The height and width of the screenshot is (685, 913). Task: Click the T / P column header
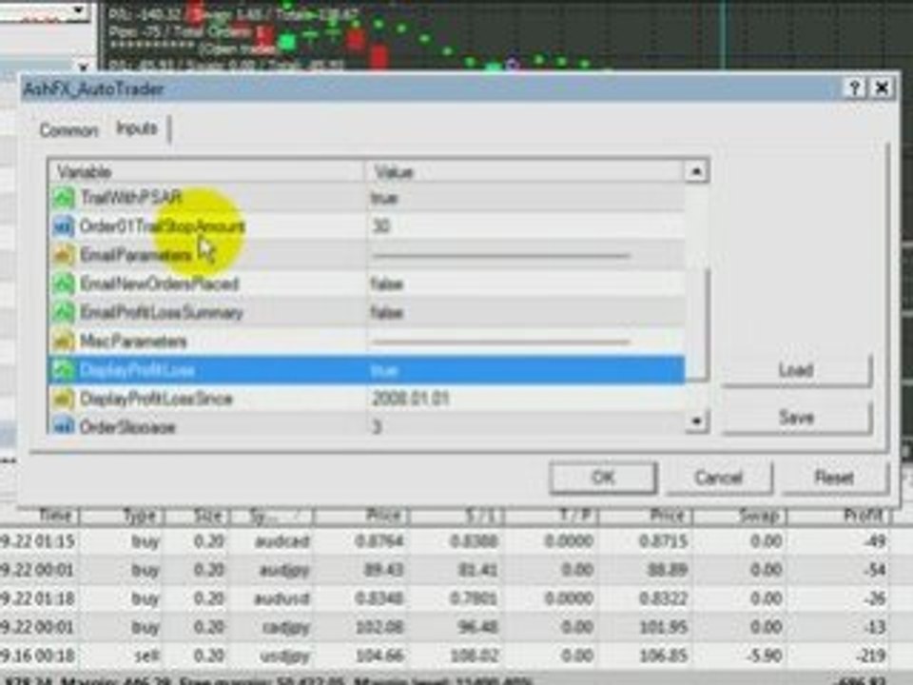click(575, 516)
